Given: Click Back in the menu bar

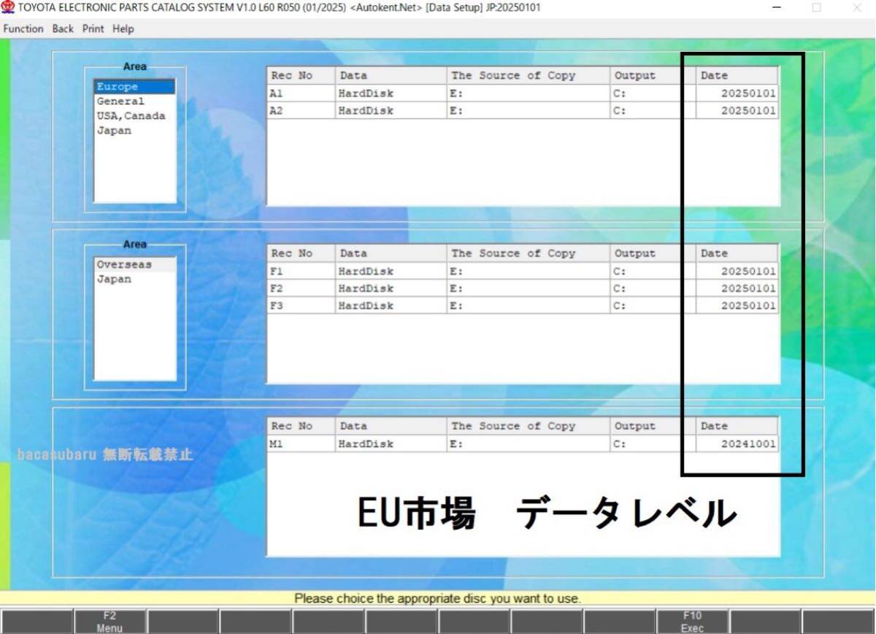Looking at the screenshot, I should click(62, 29).
